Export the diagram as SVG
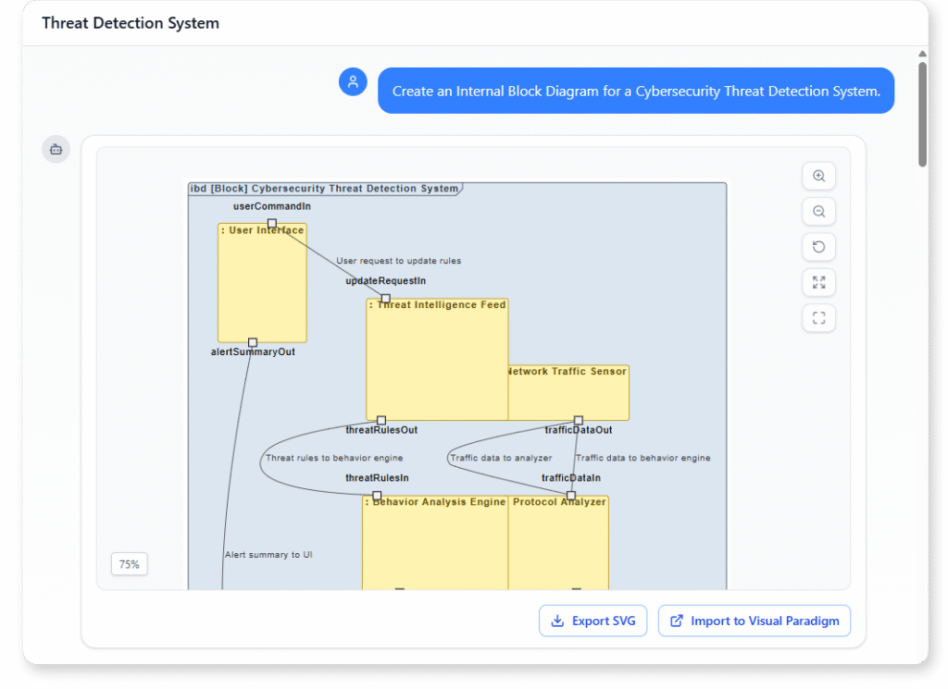 [x=592, y=621]
